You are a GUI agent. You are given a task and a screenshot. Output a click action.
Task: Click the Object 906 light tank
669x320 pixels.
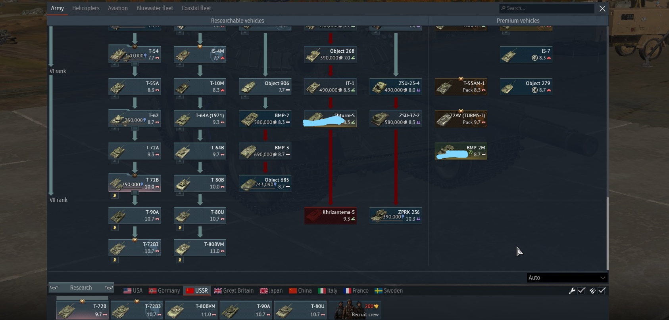(x=265, y=87)
